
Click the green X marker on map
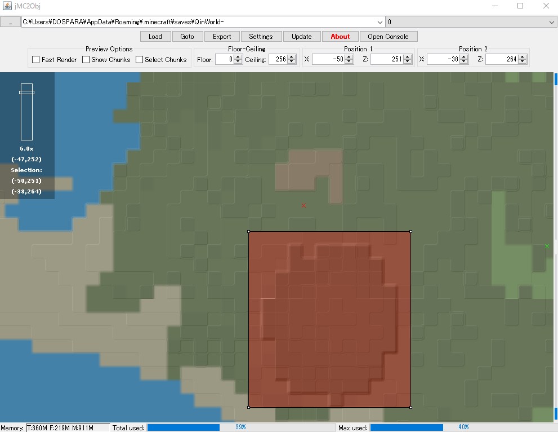[547, 246]
